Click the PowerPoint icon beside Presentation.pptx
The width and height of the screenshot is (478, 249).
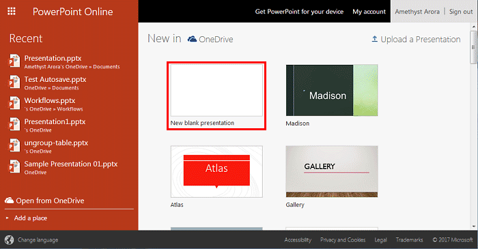[14, 61]
